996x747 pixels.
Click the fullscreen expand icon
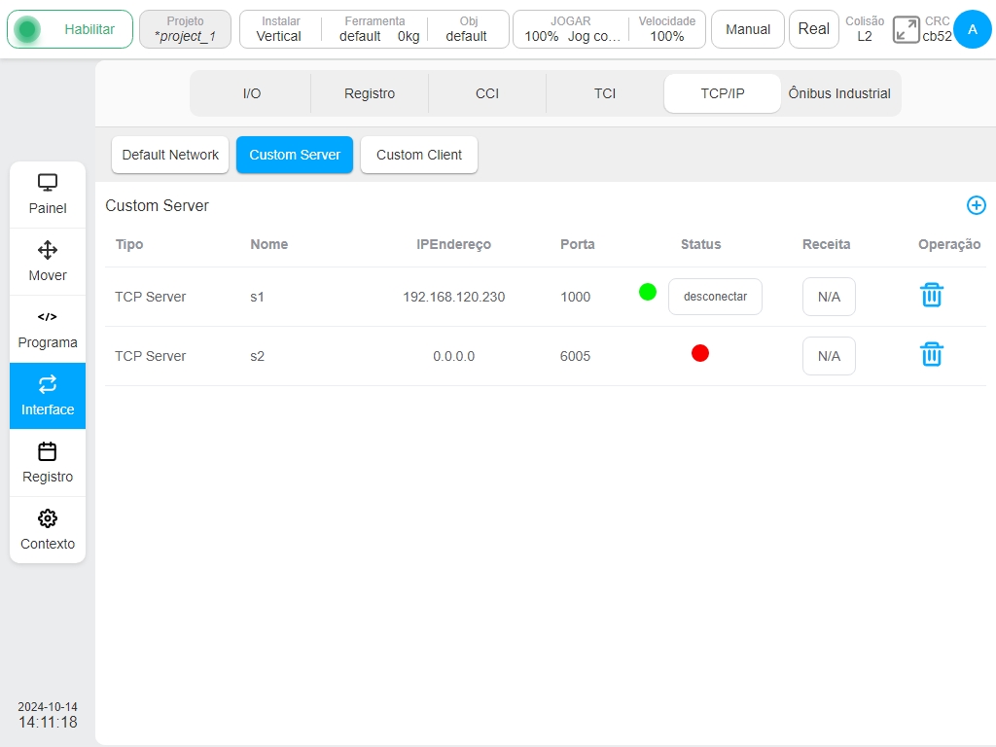click(x=906, y=30)
